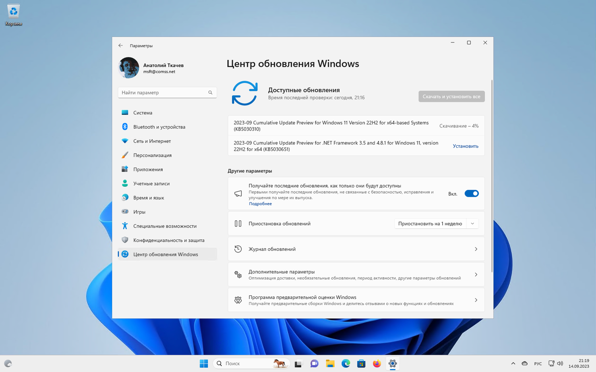Click the megaphone icon for latest updates

[x=238, y=194]
